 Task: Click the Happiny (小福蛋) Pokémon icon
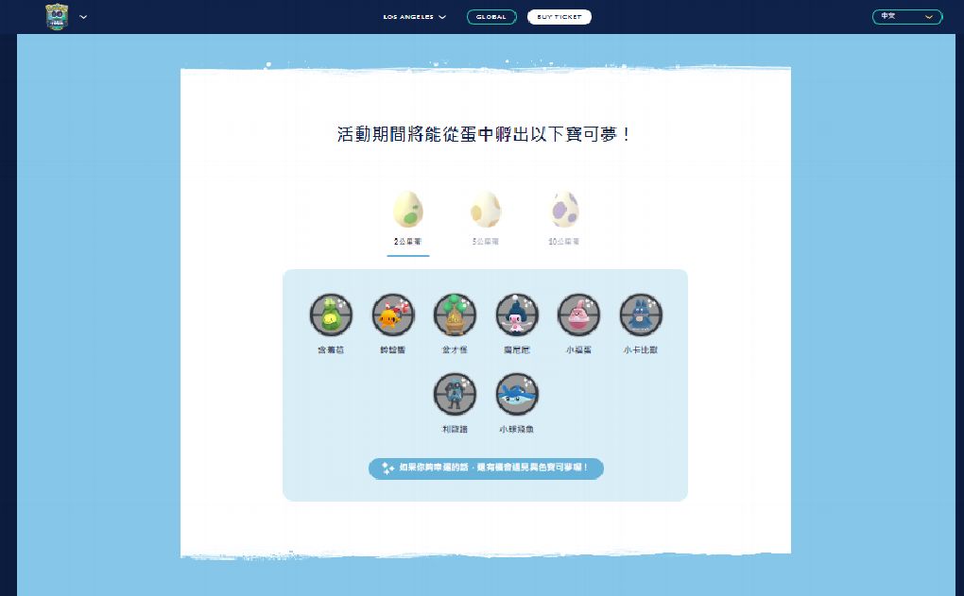point(578,315)
